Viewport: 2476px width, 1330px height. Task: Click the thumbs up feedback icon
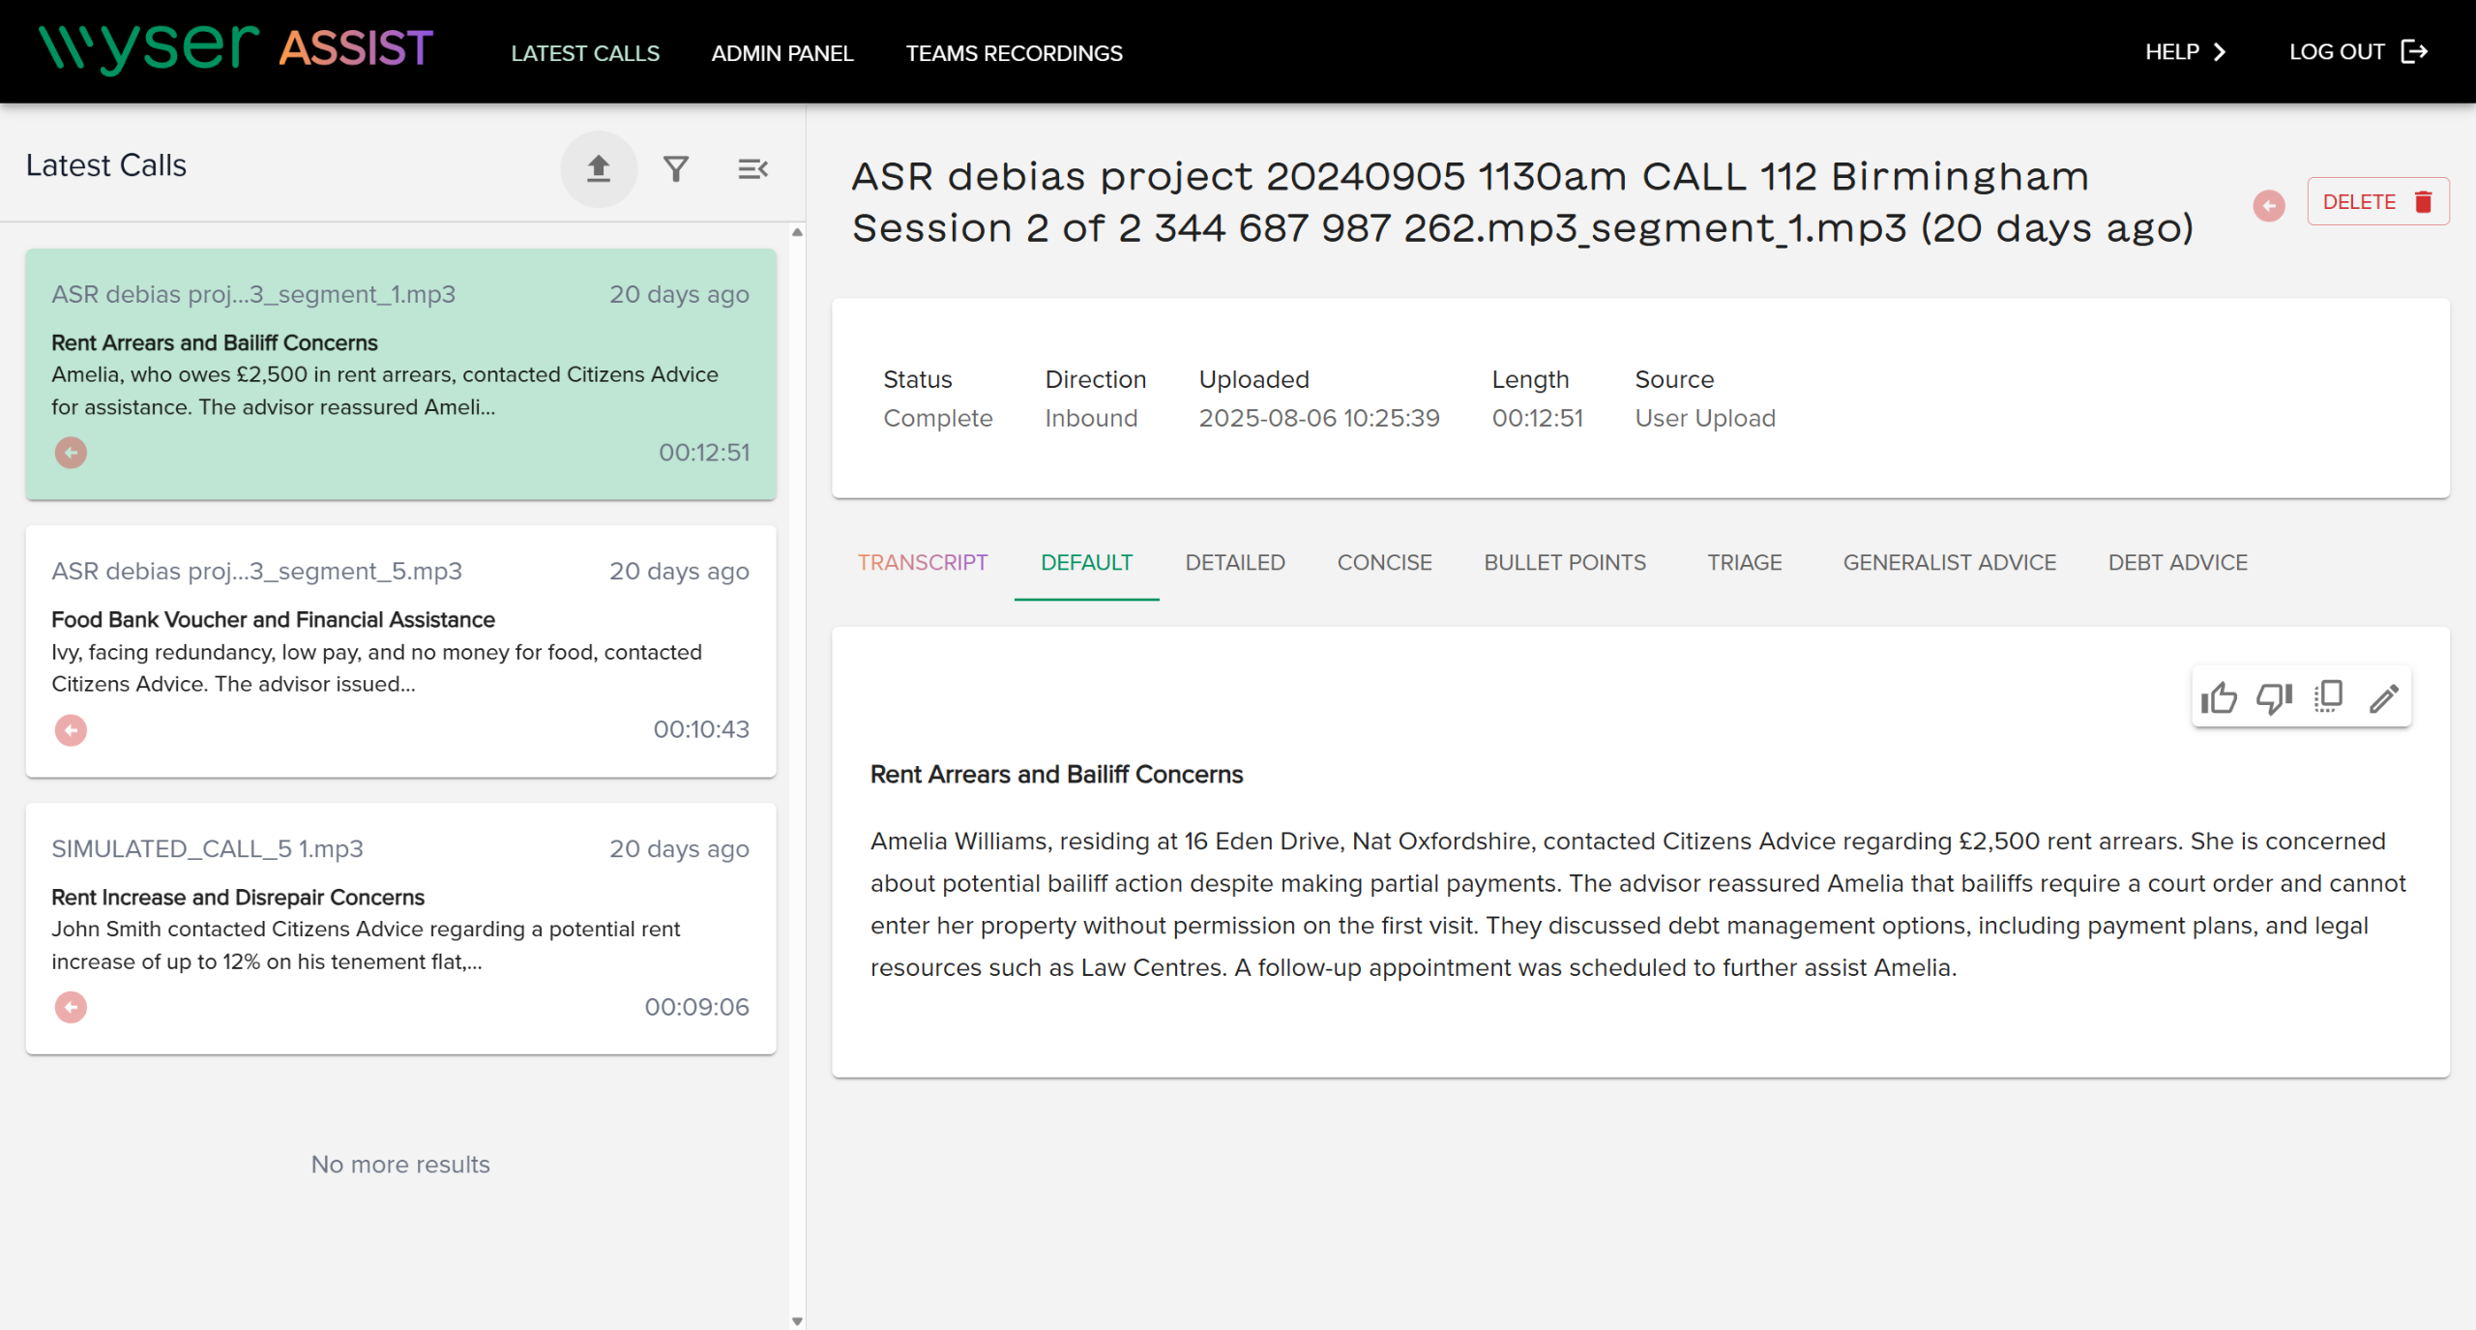(2219, 697)
